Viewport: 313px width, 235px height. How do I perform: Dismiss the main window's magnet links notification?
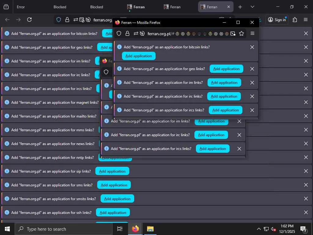point(306,102)
